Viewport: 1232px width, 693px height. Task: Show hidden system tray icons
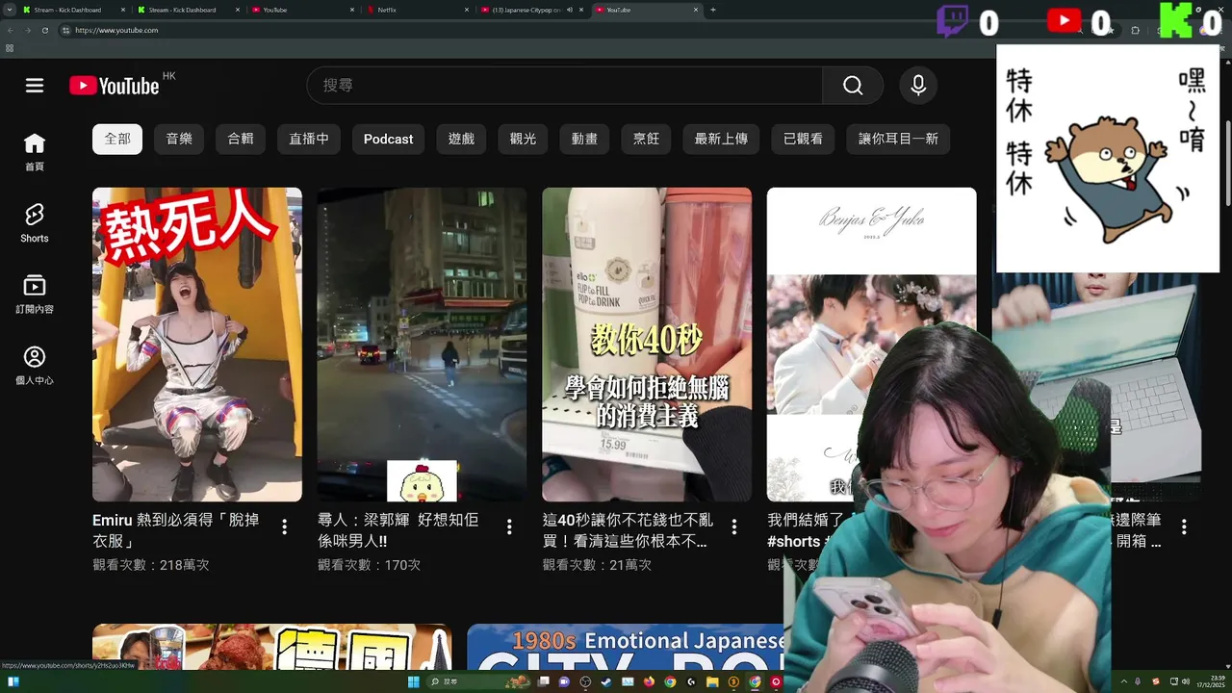(x=1123, y=681)
